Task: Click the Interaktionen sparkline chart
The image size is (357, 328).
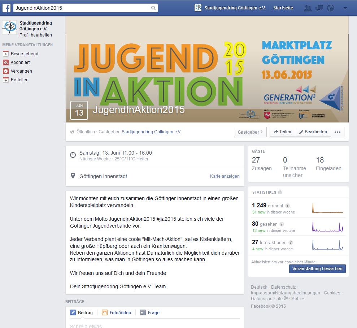Action: click(x=328, y=245)
